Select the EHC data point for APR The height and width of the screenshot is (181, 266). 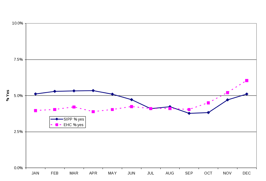point(93,112)
